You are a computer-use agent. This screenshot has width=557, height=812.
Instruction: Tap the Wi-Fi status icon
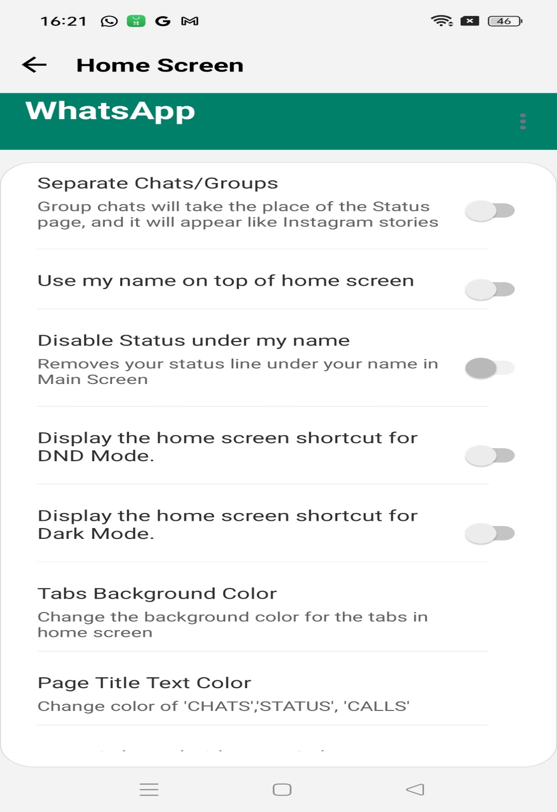click(442, 21)
